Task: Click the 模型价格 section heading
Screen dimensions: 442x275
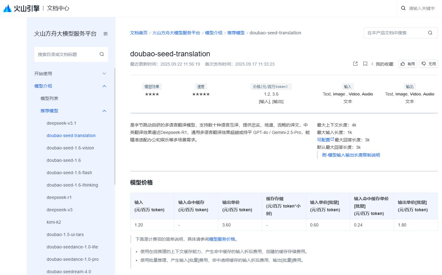Action: tap(141, 183)
